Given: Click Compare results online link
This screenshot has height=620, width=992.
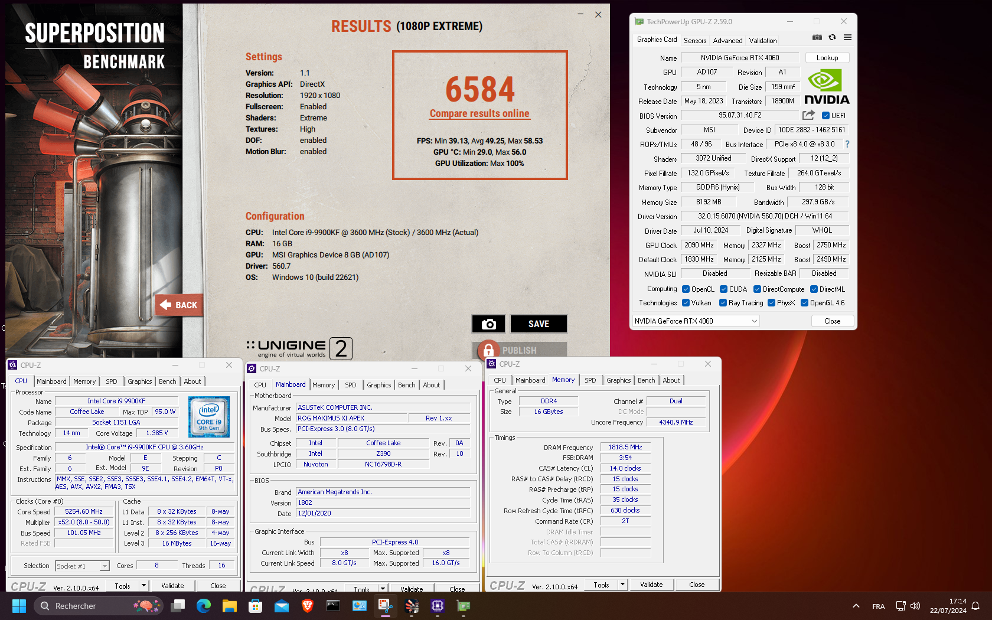Looking at the screenshot, I should pyautogui.click(x=479, y=113).
